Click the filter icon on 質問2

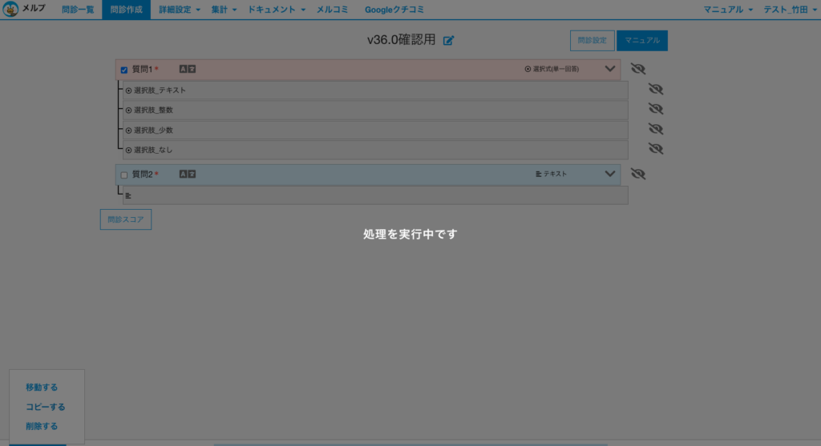point(192,174)
